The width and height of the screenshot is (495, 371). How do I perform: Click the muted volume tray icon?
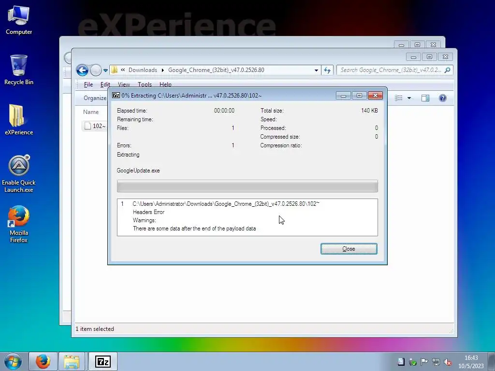pyautogui.click(x=447, y=362)
